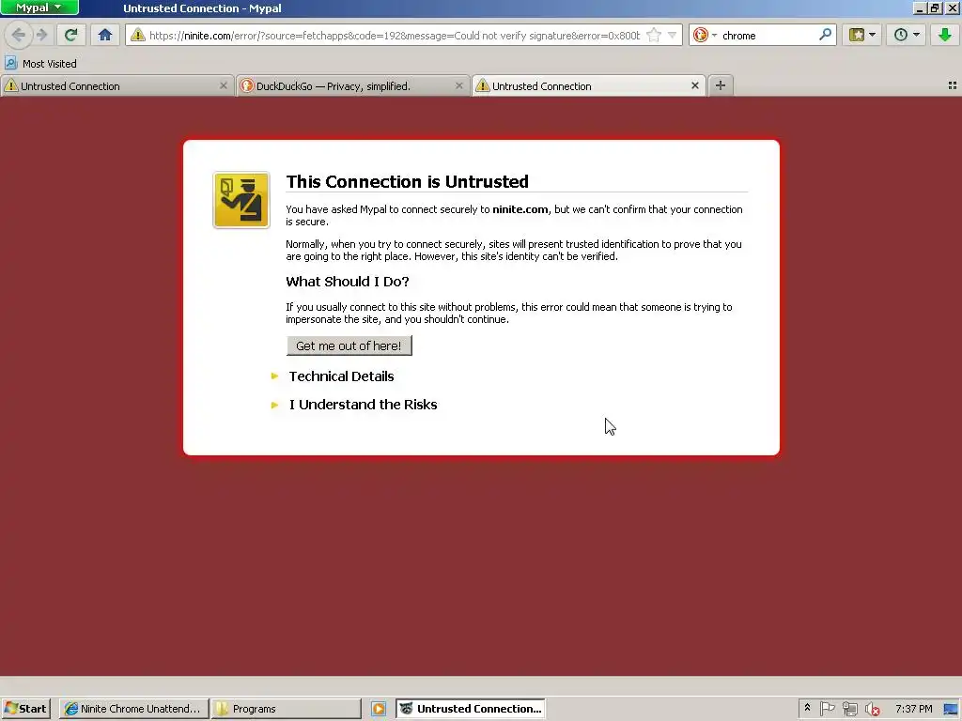Close the active Untrusted Connection tab
Image resolution: width=962 pixels, height=721 pixels.
[x=695, y=85]
